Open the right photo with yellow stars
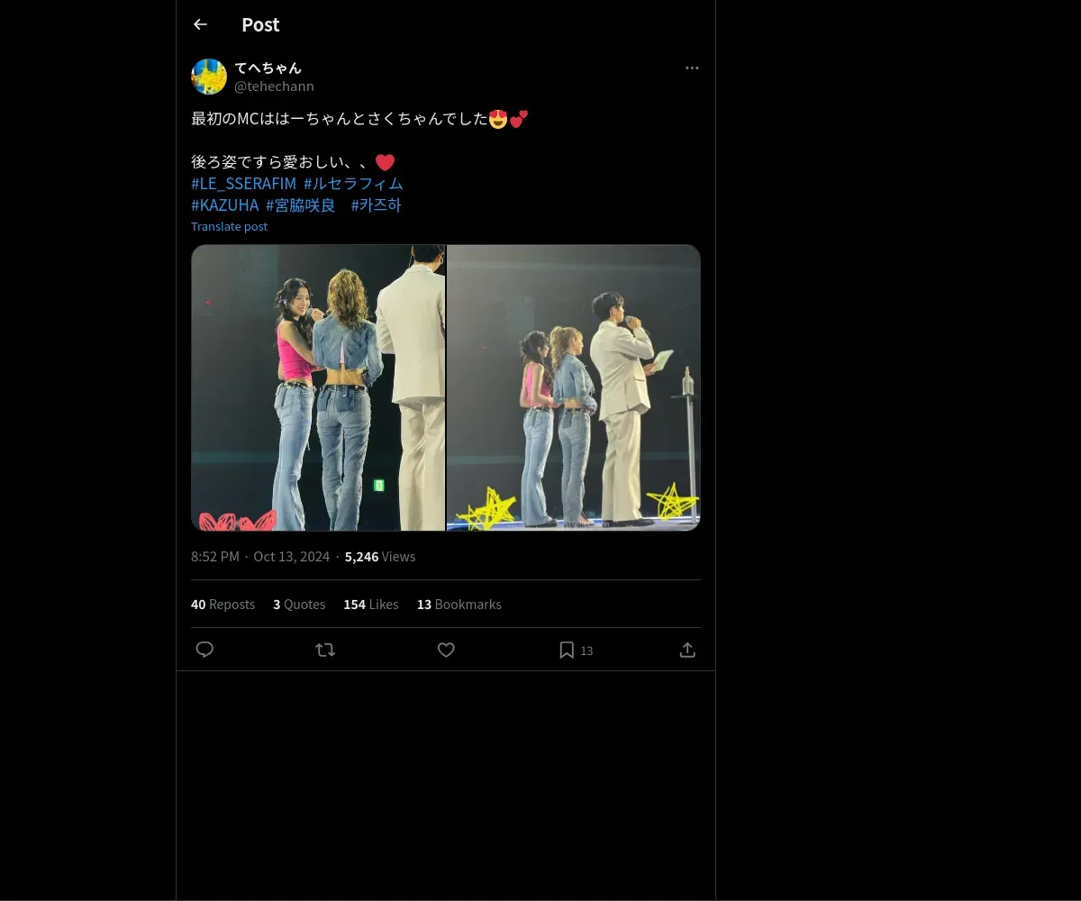Image resolution: width=1081 pixels, height=901 pixels. click(574, 387)
